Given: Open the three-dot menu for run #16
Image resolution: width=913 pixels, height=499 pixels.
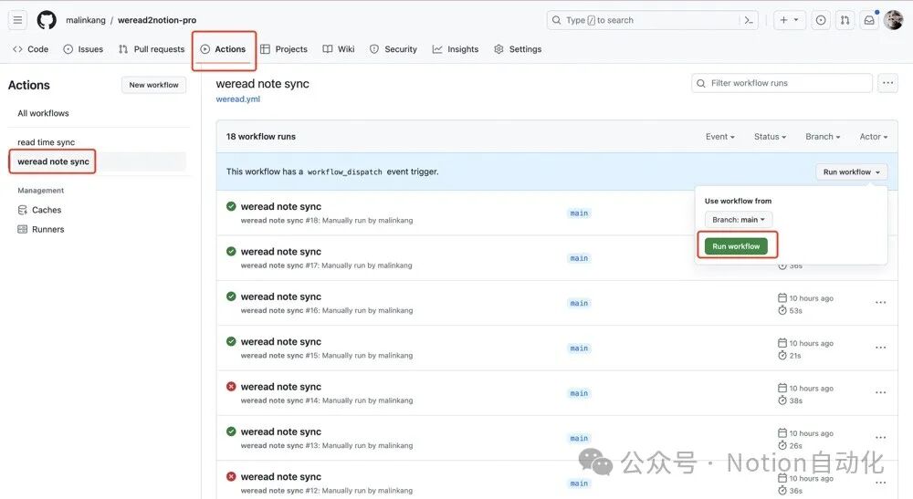Looking at the screenshot, I should [x=880, y=303].
